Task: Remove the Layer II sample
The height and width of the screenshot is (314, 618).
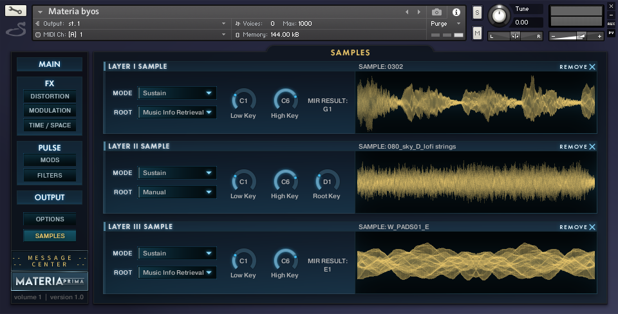Action: (x=577, y=147)
